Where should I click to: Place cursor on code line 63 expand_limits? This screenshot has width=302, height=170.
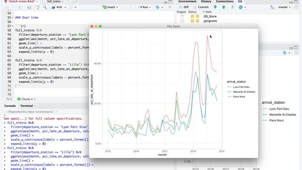pos(36,52)
